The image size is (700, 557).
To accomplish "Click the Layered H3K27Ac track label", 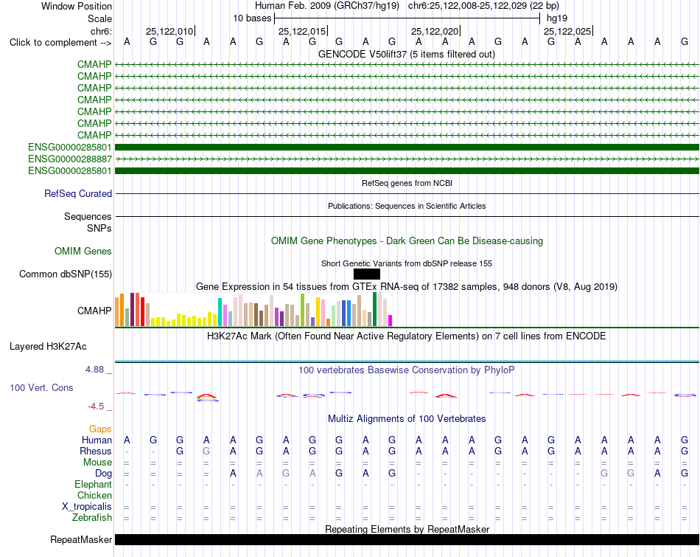I will pyautogui.click(x=48, y=347).
